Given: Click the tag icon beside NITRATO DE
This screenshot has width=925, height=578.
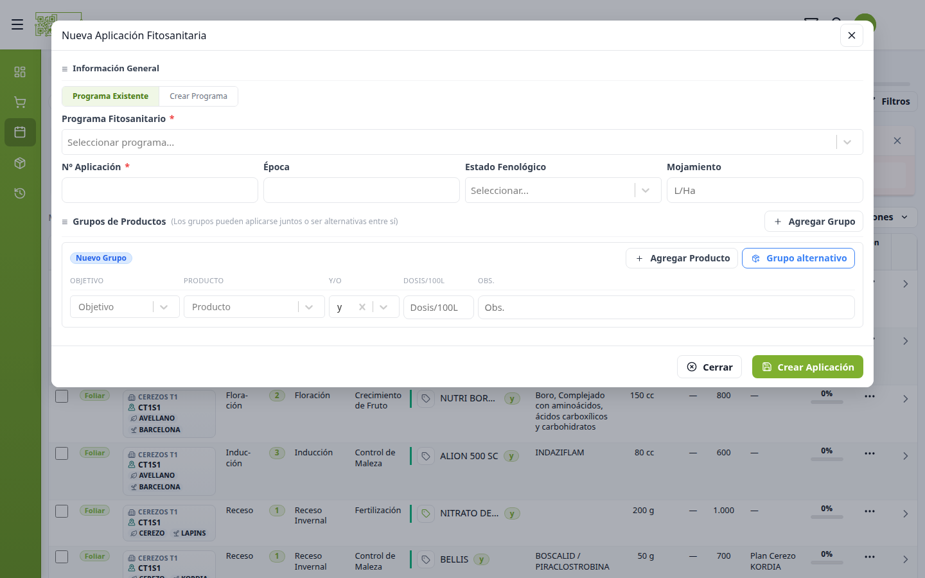Looking at the screenshot, I should (x=426, y=514).
